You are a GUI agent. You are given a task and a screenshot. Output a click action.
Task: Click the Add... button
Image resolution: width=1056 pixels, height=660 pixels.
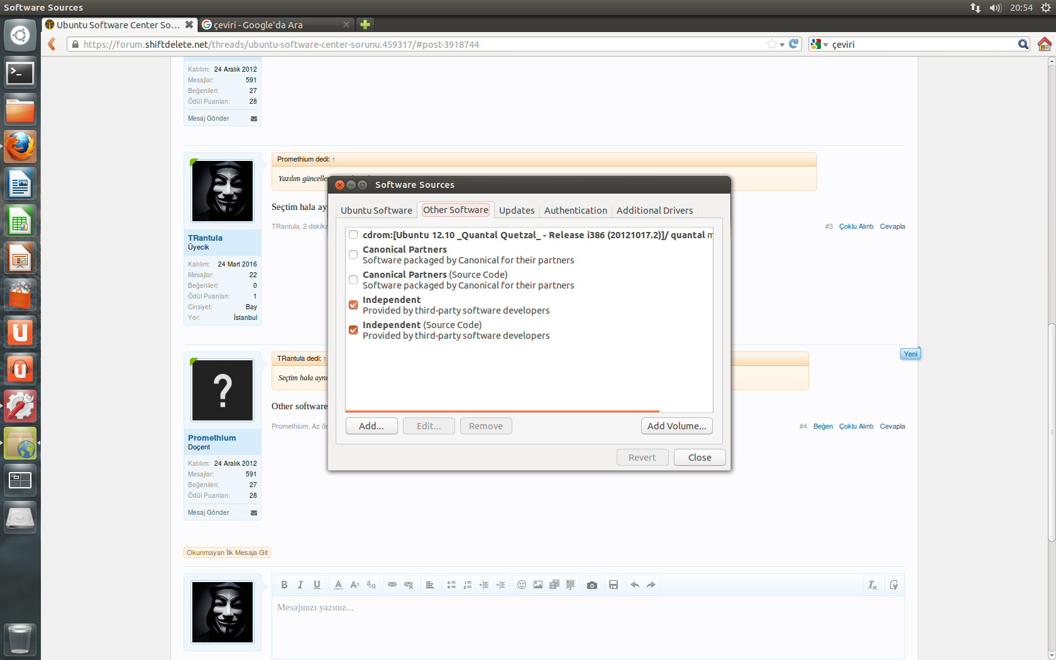tap(371, 426)
